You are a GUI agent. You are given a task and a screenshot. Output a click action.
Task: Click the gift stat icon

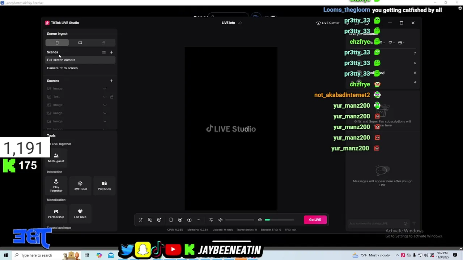tap(400, 43)
